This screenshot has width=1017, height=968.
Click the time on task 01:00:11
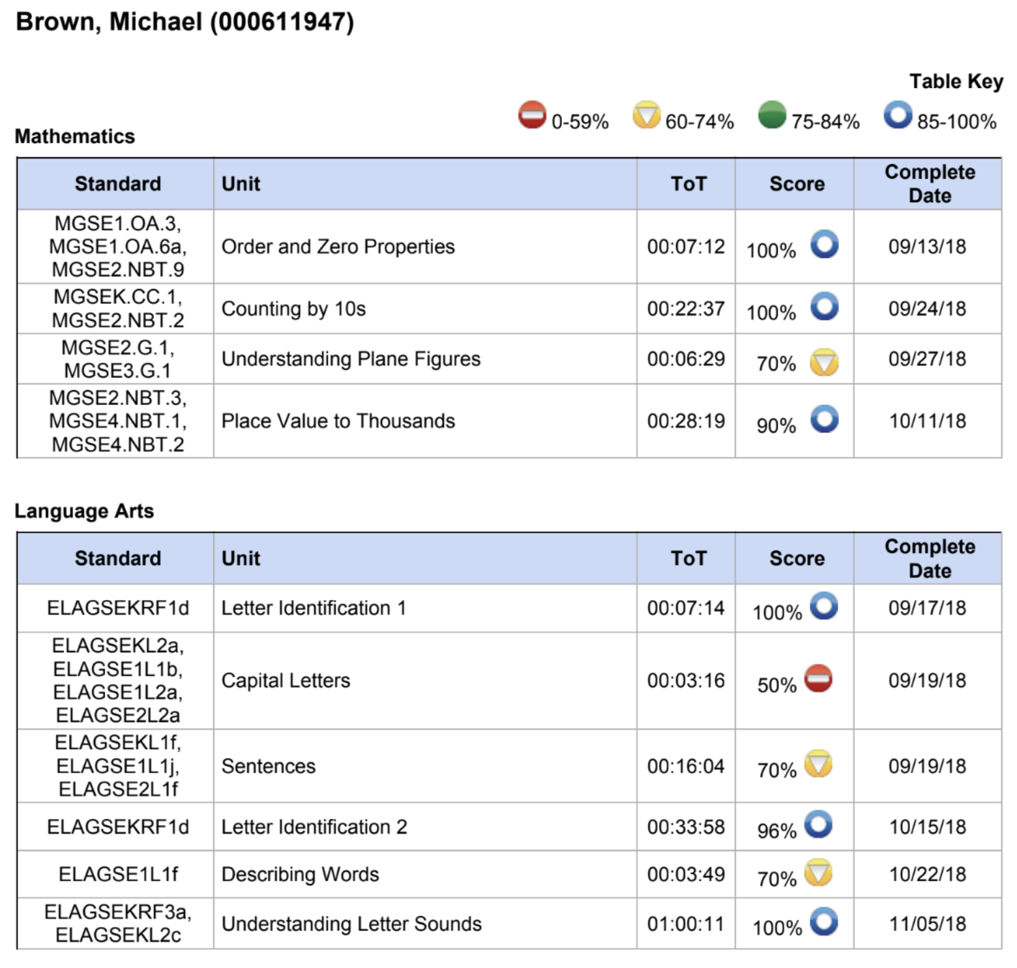686,924
